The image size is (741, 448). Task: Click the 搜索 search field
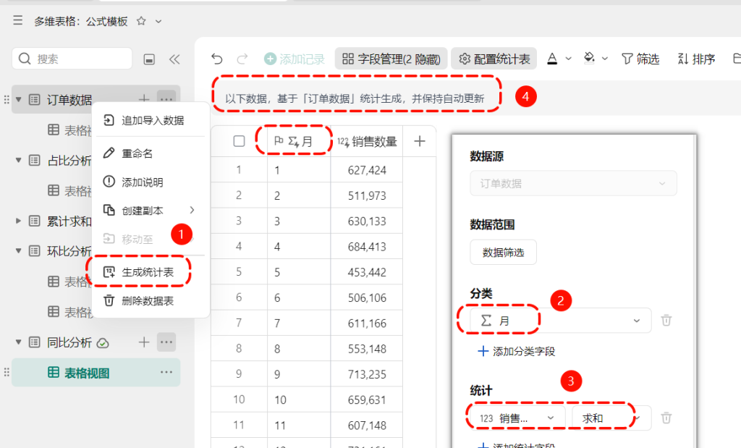pyautogui.click(x=72, y=59)
